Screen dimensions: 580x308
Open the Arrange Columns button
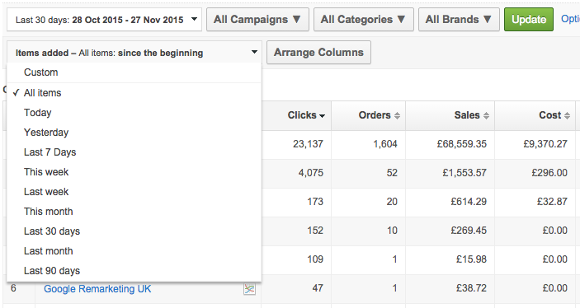[318, 53]
